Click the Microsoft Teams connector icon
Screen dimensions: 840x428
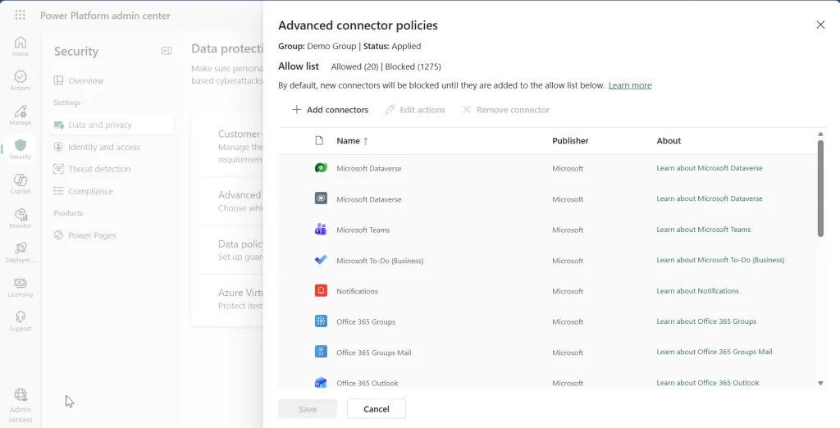tap(321, 230)
